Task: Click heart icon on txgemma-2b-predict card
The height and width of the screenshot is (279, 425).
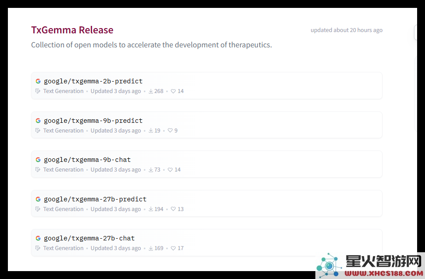Action: (173, 91)
